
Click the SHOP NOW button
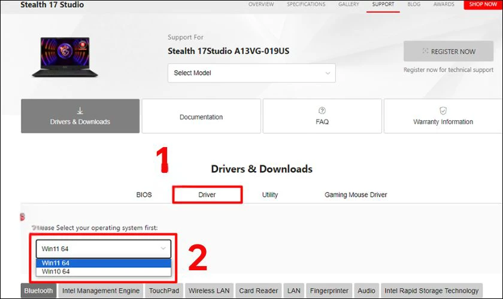483,5
